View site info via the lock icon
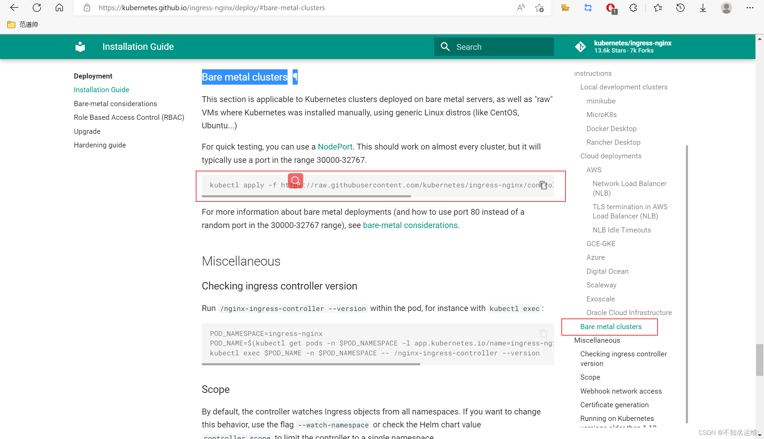The image size is (764, 439). pyautogui.click(x=87, y=8)
